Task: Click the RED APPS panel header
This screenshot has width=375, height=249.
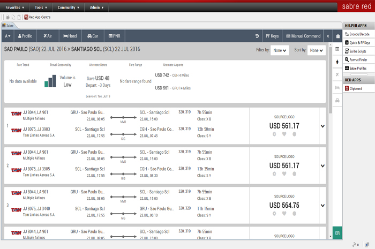Action: [x=359, y=80]
